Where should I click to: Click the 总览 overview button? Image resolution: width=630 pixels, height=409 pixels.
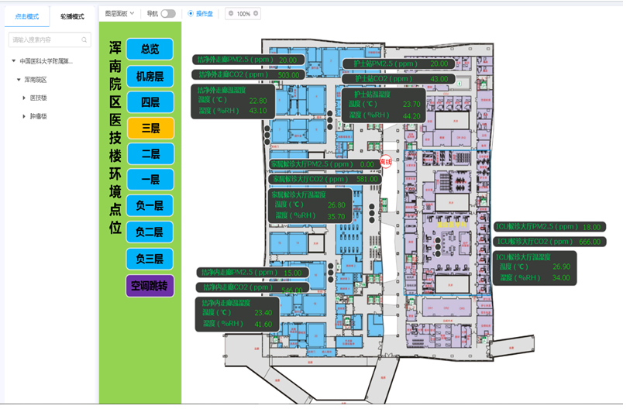pyautogui.click(x=150, y=50)
